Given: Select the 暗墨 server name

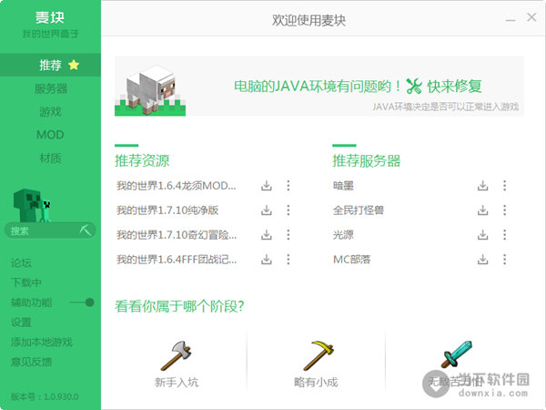Looking at the screenshot, I should point(343,186).
